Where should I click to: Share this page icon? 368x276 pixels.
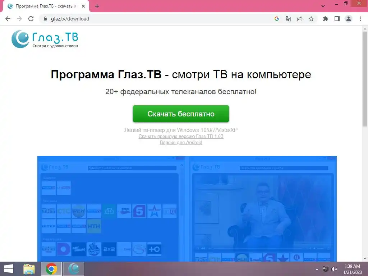click(299, 19)
